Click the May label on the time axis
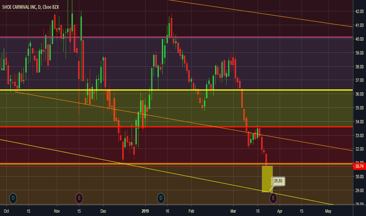 328,211
